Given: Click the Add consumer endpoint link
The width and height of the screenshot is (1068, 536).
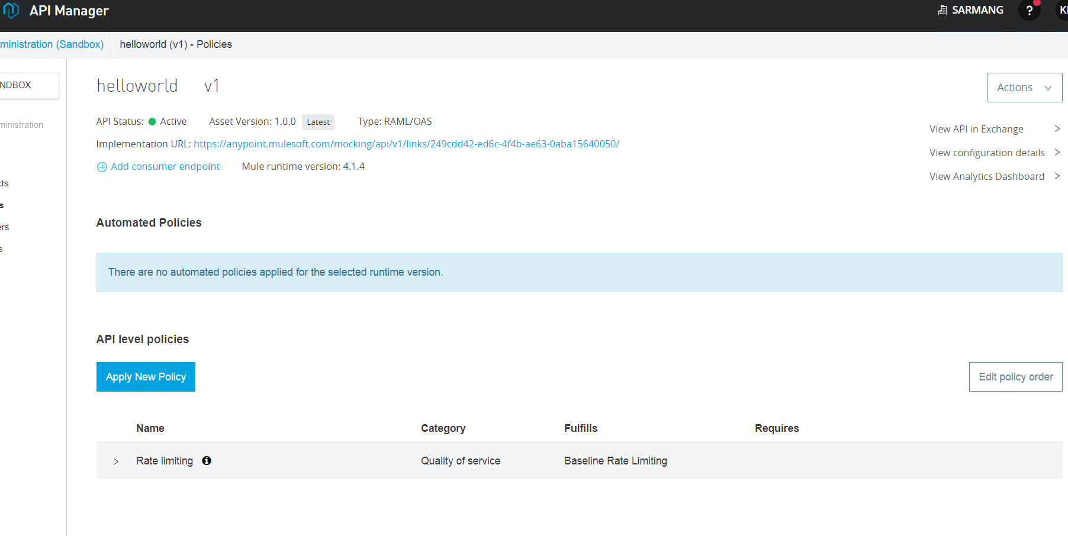Looking at the screenshot, I should pos(165,167).
